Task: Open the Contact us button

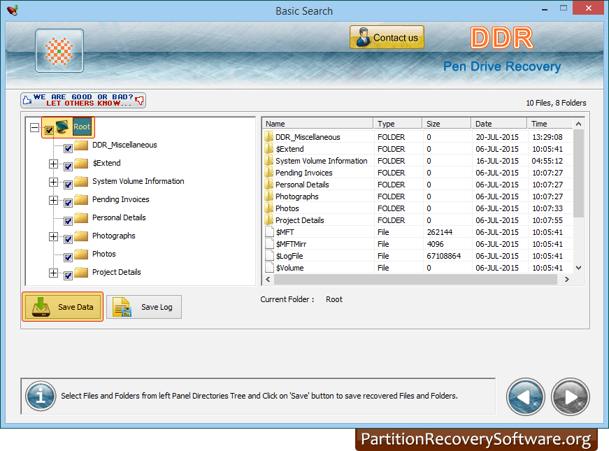Action: (x=387, y=37)
